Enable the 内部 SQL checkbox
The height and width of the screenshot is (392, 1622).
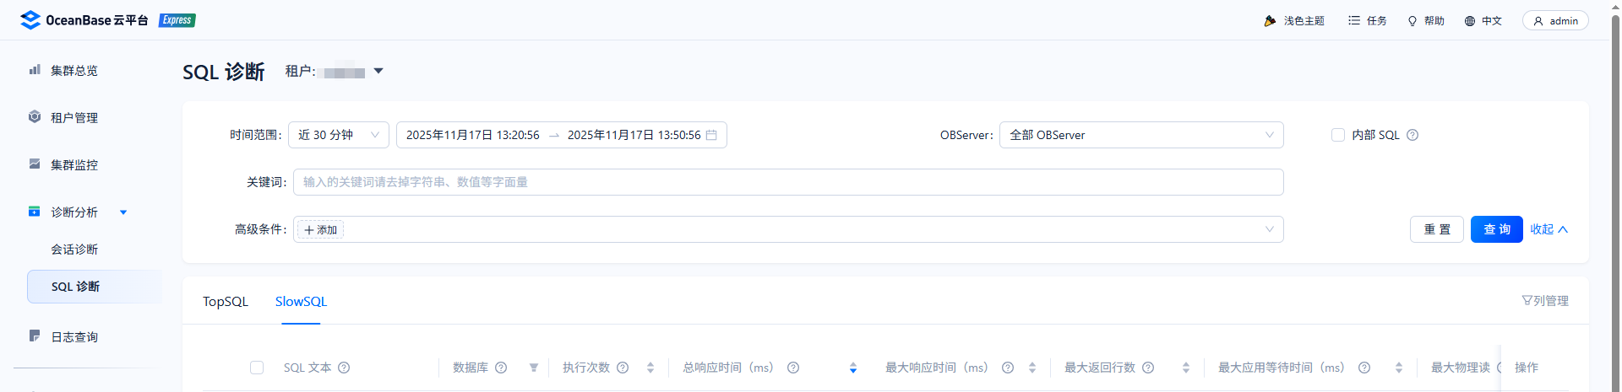(x=1338, y=135)
